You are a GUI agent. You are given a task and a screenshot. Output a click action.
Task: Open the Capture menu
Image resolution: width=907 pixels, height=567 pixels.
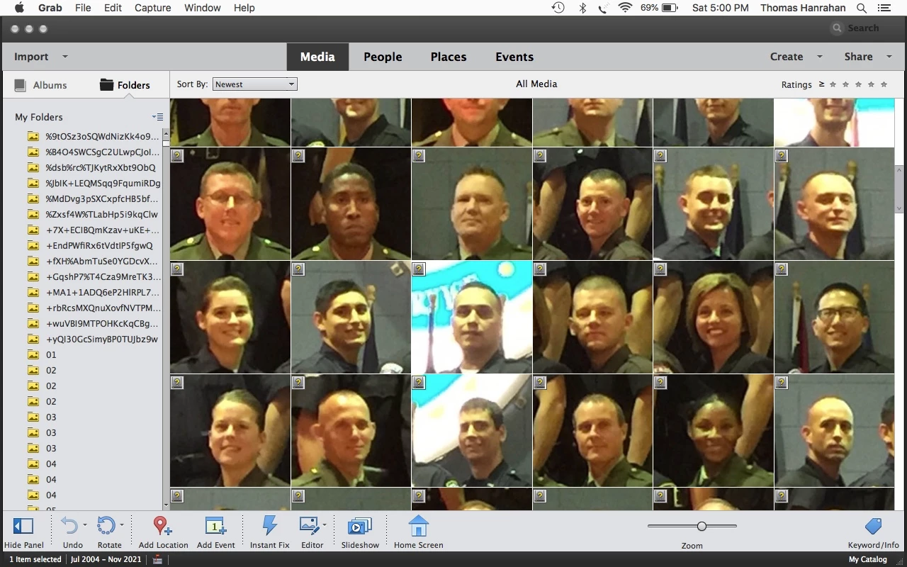(152, 8)
